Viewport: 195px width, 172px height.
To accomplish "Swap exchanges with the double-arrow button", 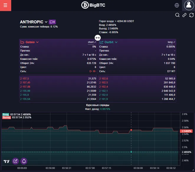I will pyautogui.click(x=98, y=38).
